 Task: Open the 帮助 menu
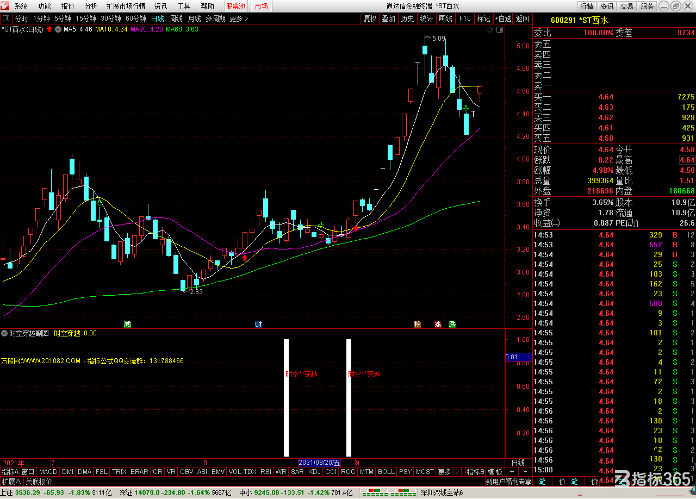pyautogui.click(x=207, y=7)
